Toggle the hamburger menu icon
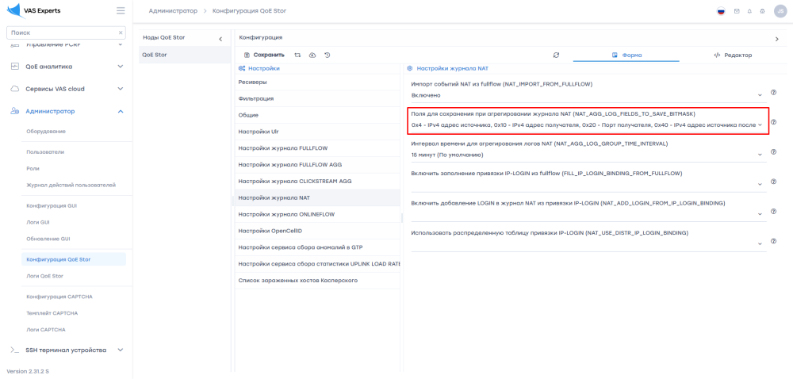This screenshot has width=793, height=379. tap(121, 10)
